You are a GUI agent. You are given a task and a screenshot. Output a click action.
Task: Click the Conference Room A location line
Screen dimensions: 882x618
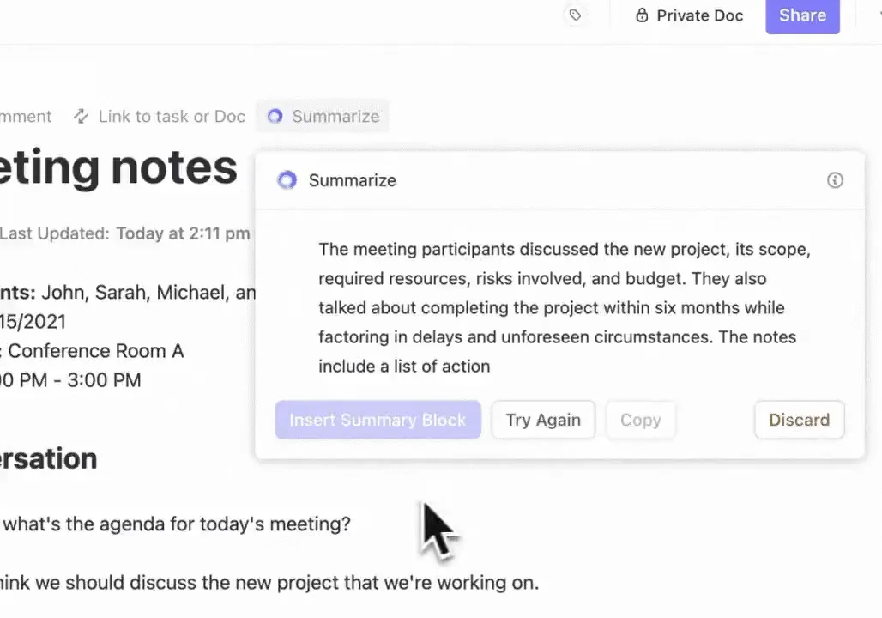point(93,351)
